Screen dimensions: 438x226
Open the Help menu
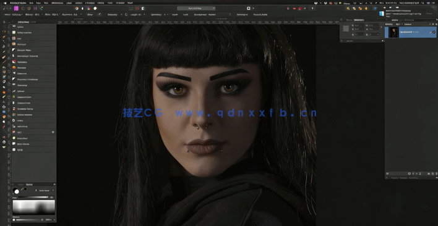[x=130, y=3]
